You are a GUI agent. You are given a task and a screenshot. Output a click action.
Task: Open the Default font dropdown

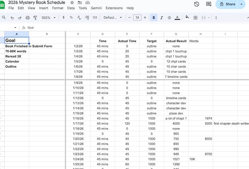pyautogui.click(x=113, y=17)
